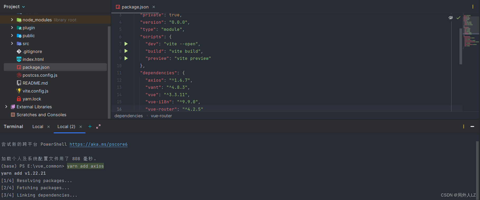Click the "type": "module" line

pos(162,30)
